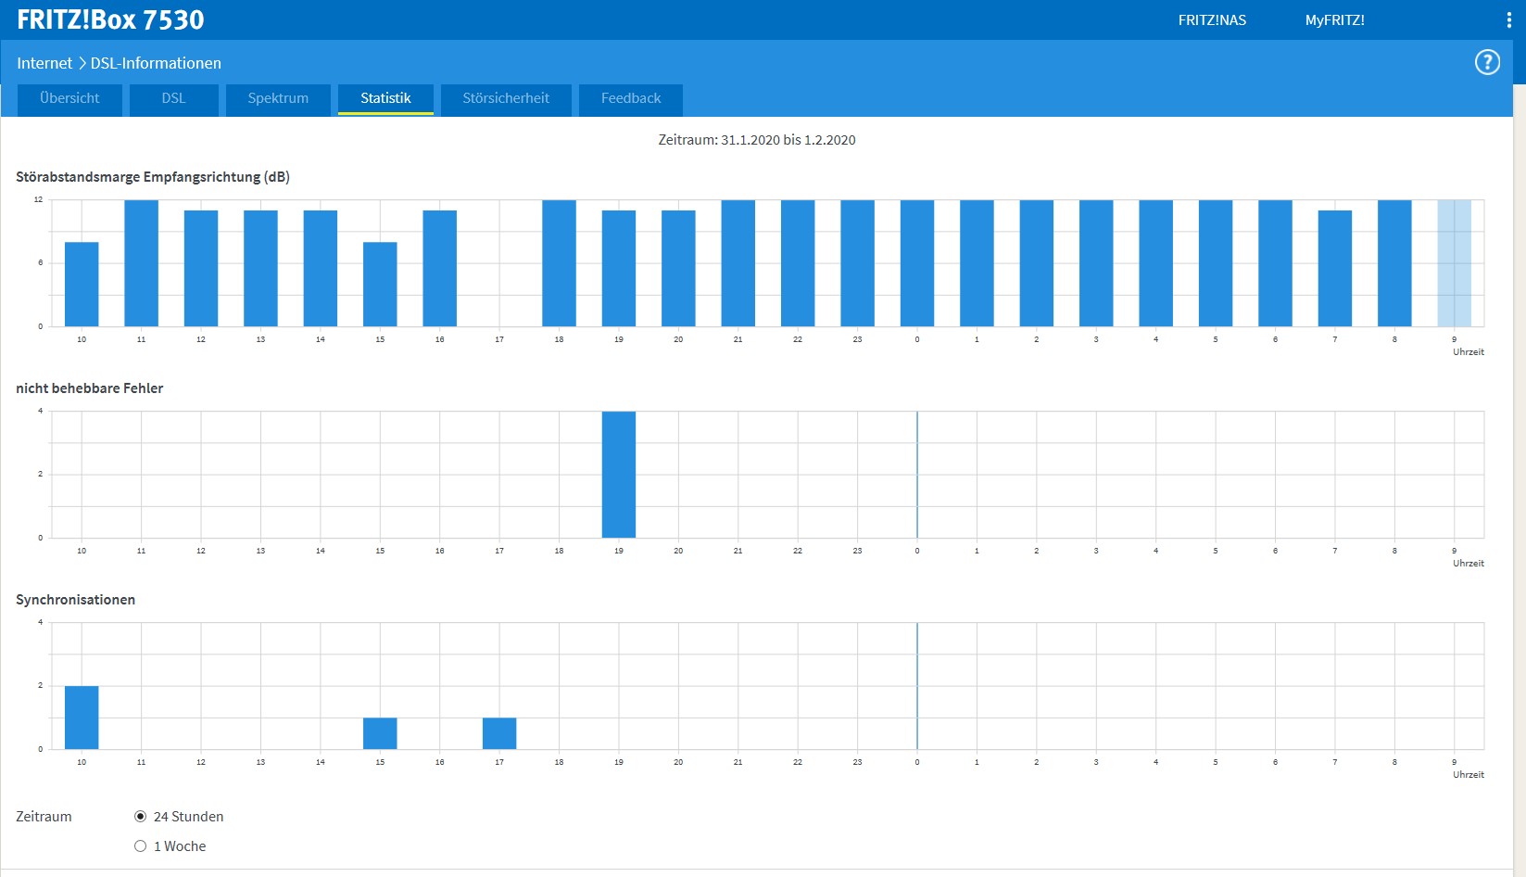Click the 24 Stunden label text

tap(189, 817)
